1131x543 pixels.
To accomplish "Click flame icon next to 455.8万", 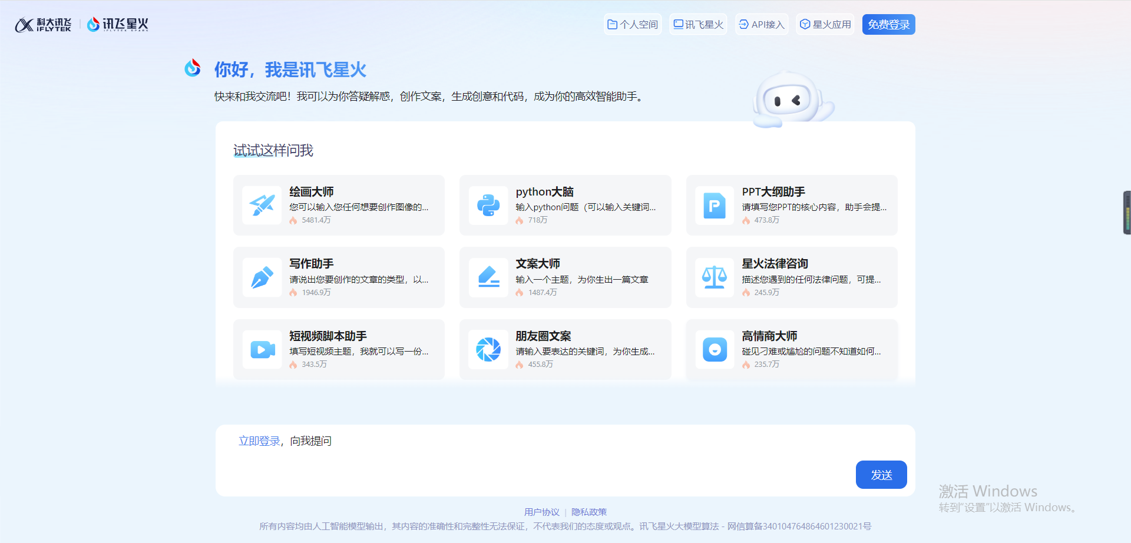I will coord(520,365).
